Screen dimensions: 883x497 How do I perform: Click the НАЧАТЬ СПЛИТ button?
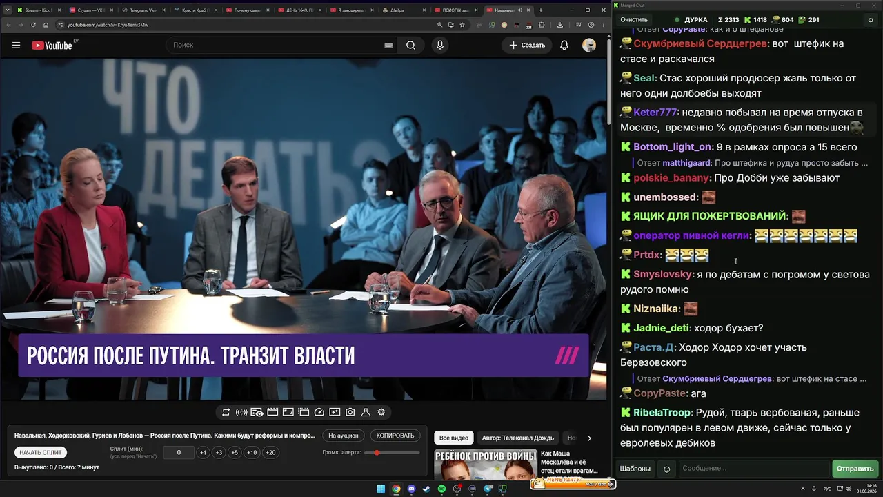[41, 452]
